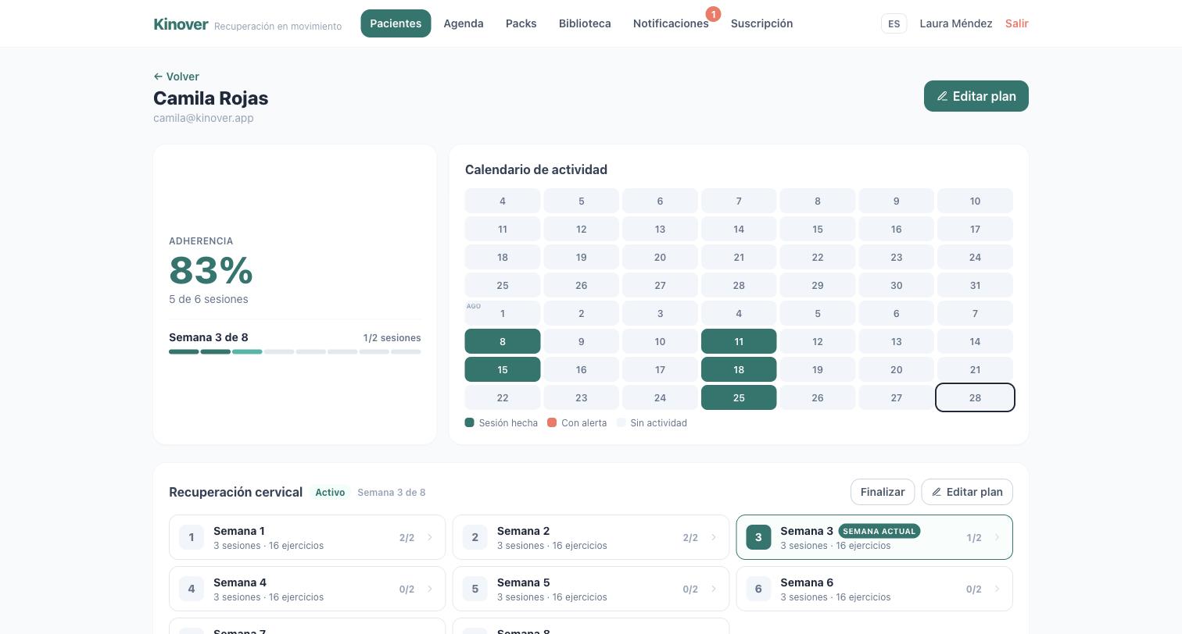Select completed session day 15 in calendar
Viewport: 1182px width, 634px height.
[503, 369]
